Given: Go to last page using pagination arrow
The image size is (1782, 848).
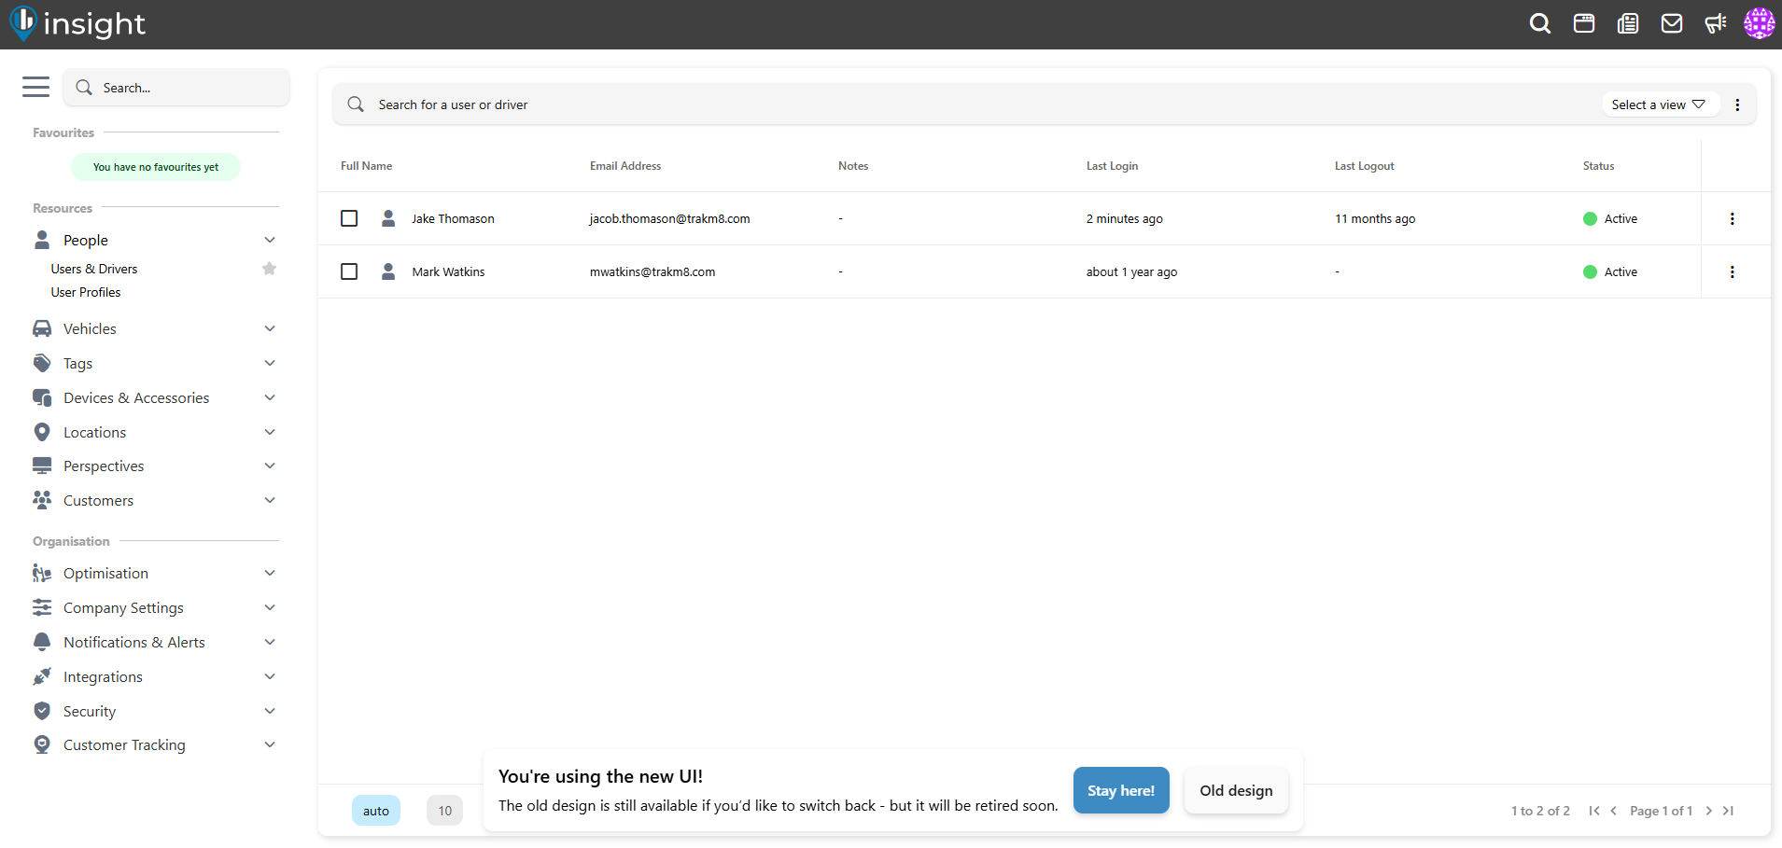Looking at the screenshot, I should [x=1729, y=811].
